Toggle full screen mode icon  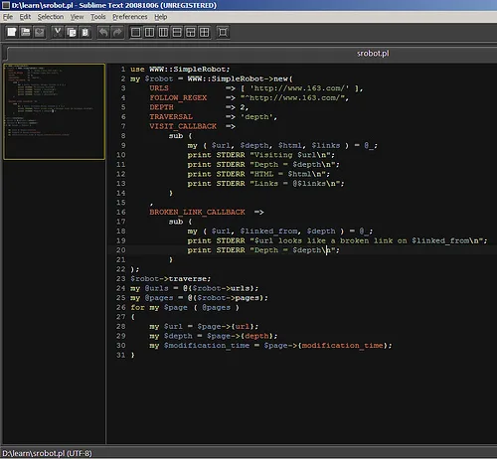223,32
